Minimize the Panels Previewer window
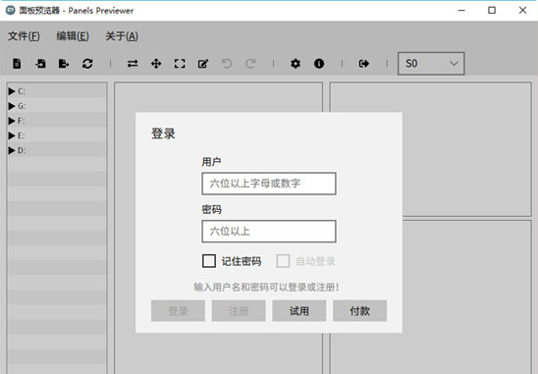This screenshot has height=374, width=538. 461,10
